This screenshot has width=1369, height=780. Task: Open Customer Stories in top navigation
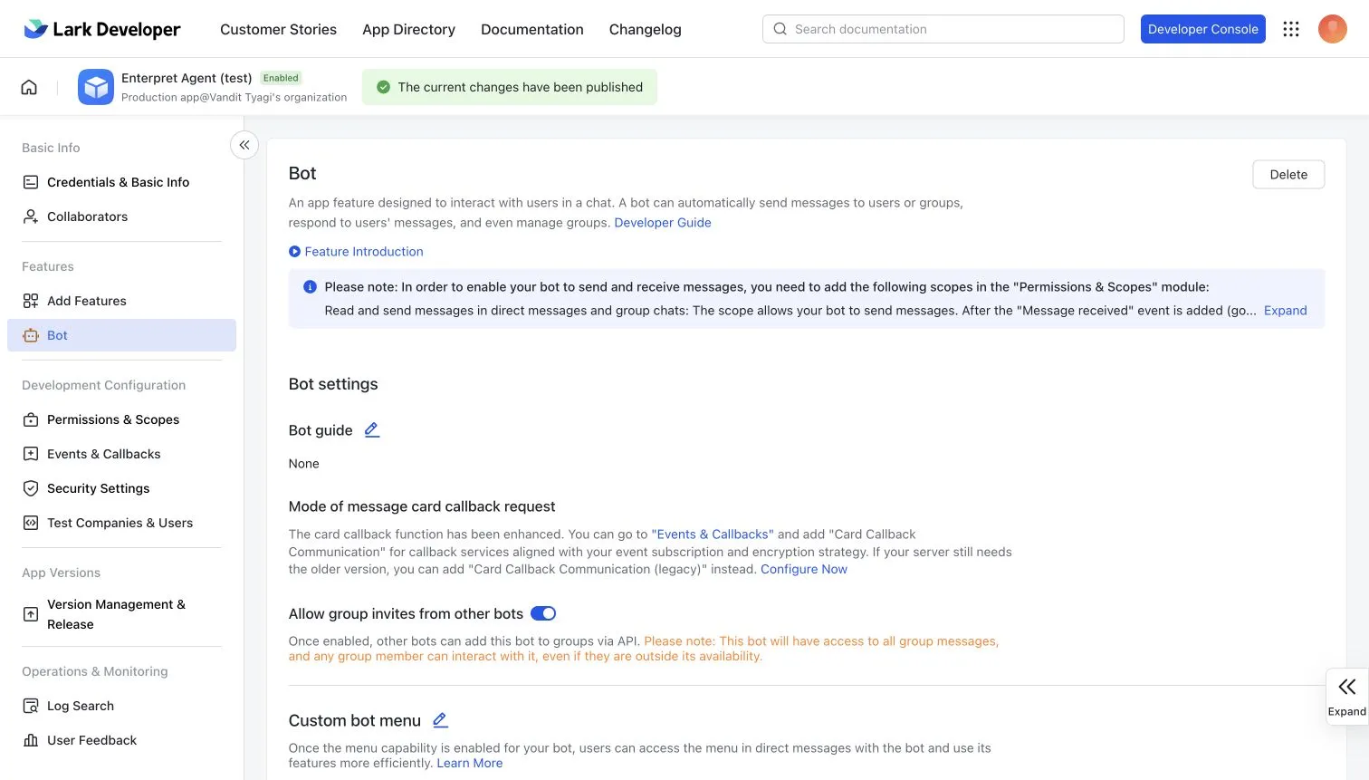[278, 29]
